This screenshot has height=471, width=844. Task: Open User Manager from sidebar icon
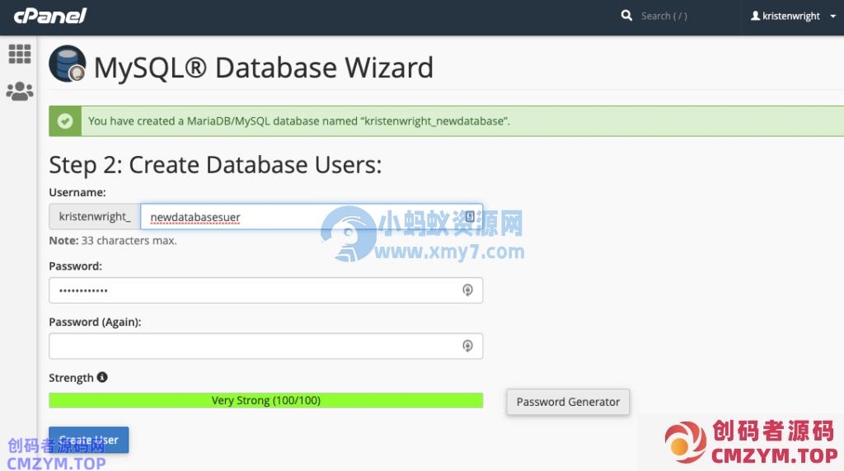point(19,92)
